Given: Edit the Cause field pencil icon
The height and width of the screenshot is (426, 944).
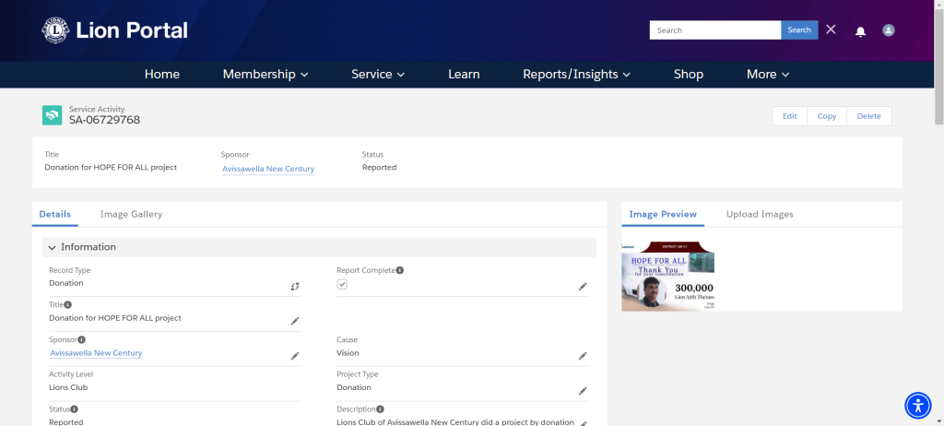Looking at the screenshot, I should click(x=583, y=356).
